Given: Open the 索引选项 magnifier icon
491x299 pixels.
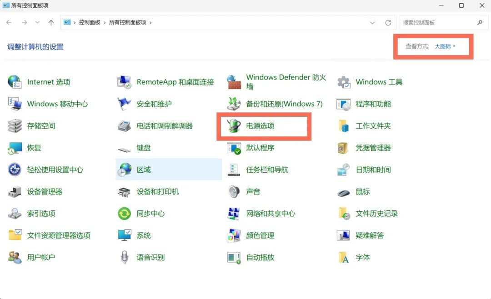Looking at the screenshot, I should (x=15, y=214).
